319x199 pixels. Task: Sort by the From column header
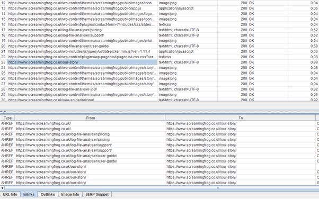tap(90, 118)
